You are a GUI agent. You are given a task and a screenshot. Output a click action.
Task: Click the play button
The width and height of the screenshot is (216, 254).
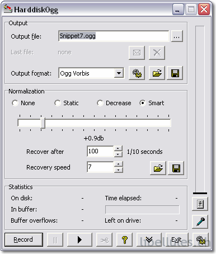click(x=79, y=239)
